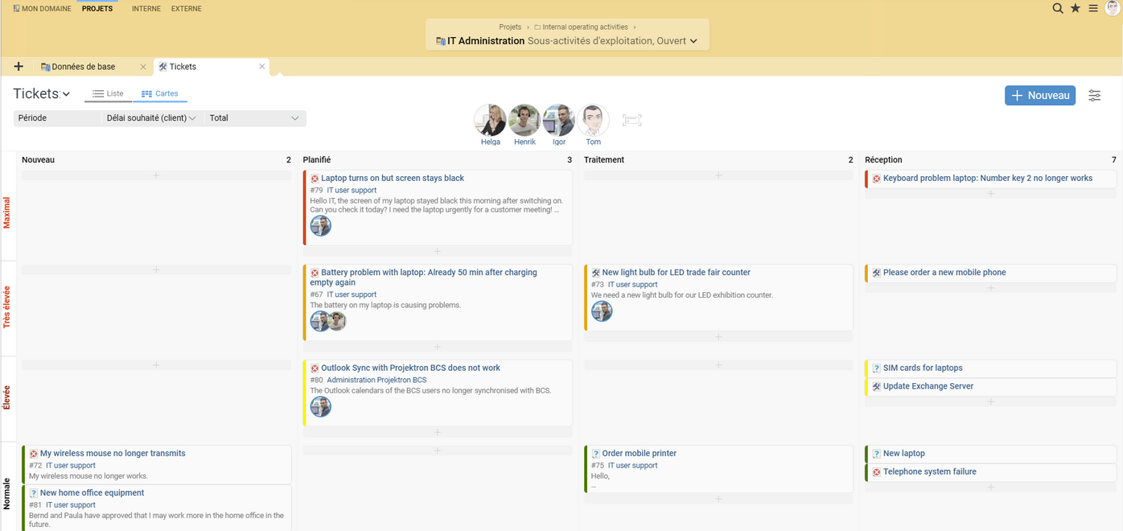The height and width of the screenshot is (531, 1123).
Task: Open ticket Laptop turns on but screen stays black
Action: coord(393,179)
